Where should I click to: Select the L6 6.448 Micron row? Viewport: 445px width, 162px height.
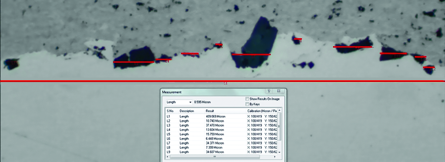(x=222, y=138)
